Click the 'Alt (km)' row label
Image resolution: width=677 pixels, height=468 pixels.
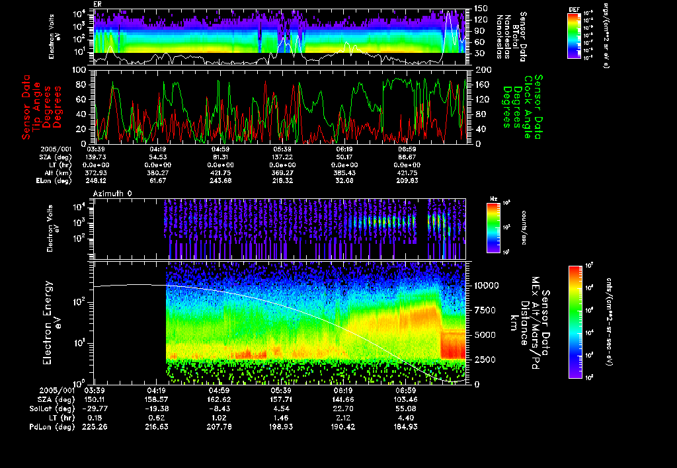tap(58, 173)
